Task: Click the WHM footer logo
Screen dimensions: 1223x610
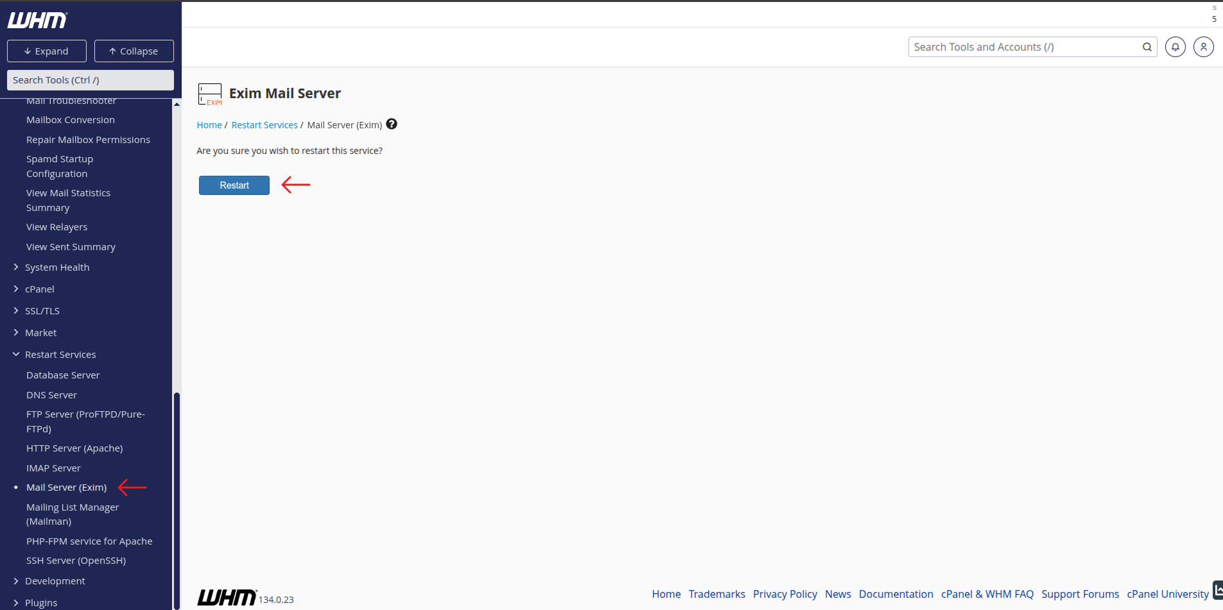Action: [x=227, y=597]
